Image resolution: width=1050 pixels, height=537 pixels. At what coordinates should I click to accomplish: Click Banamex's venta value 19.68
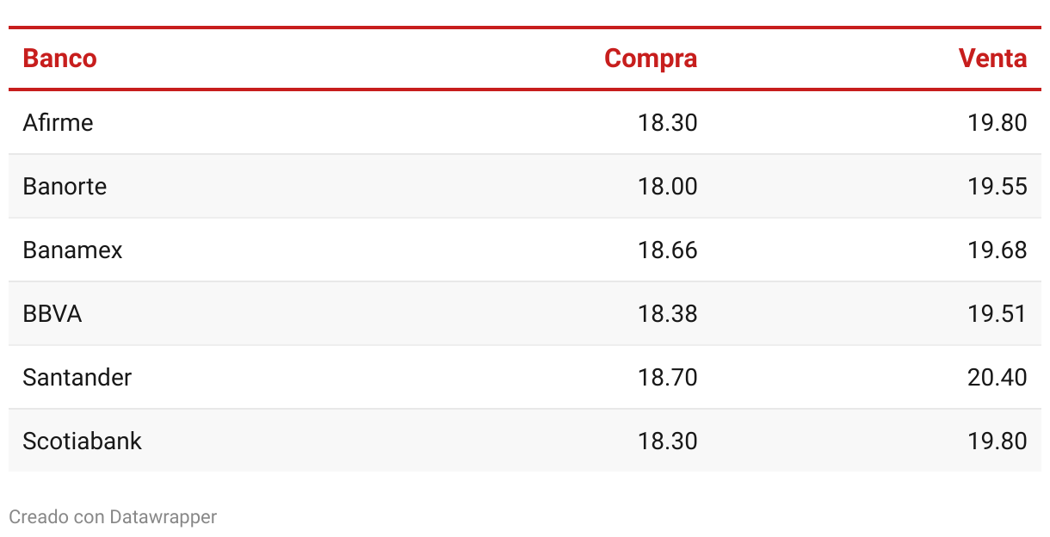[997, 250]
